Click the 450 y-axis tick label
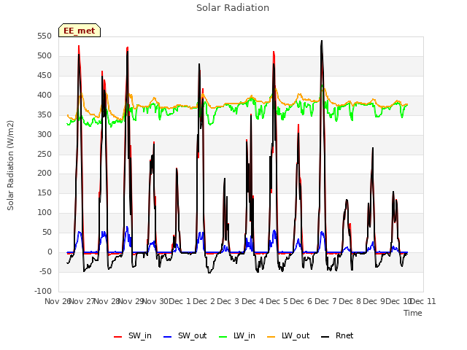 click(x=45, y=75)
